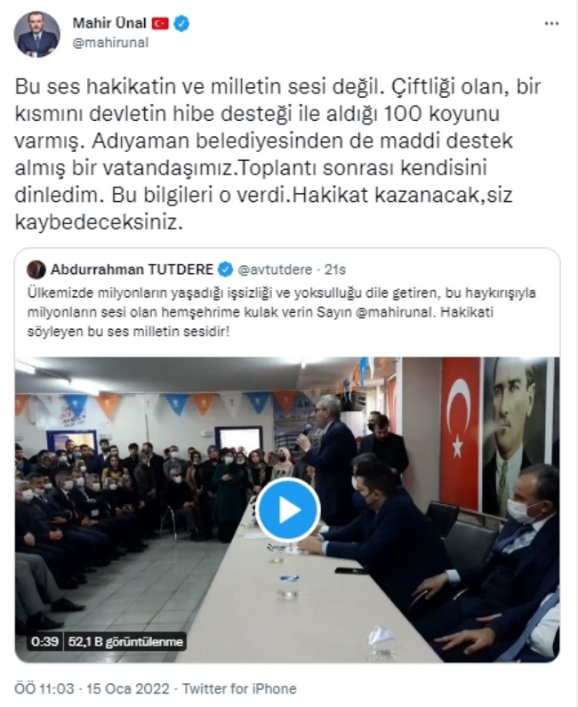Open Abdurrahman TUTDERE's small profile avatar
The image size is (578, 707).
pos(36,269)
